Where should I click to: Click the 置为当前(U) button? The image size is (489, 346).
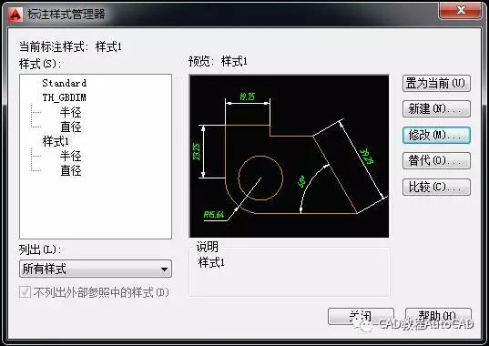[x=436, y=83]
